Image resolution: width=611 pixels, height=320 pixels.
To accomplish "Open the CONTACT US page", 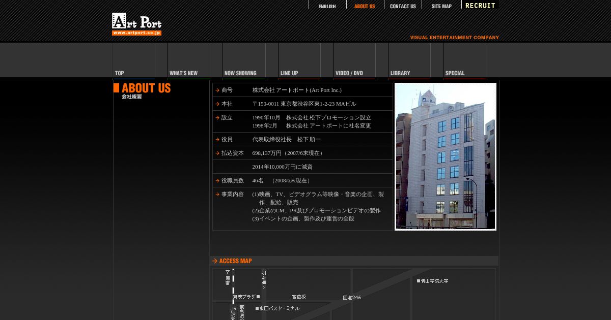I will click(403, 6).
